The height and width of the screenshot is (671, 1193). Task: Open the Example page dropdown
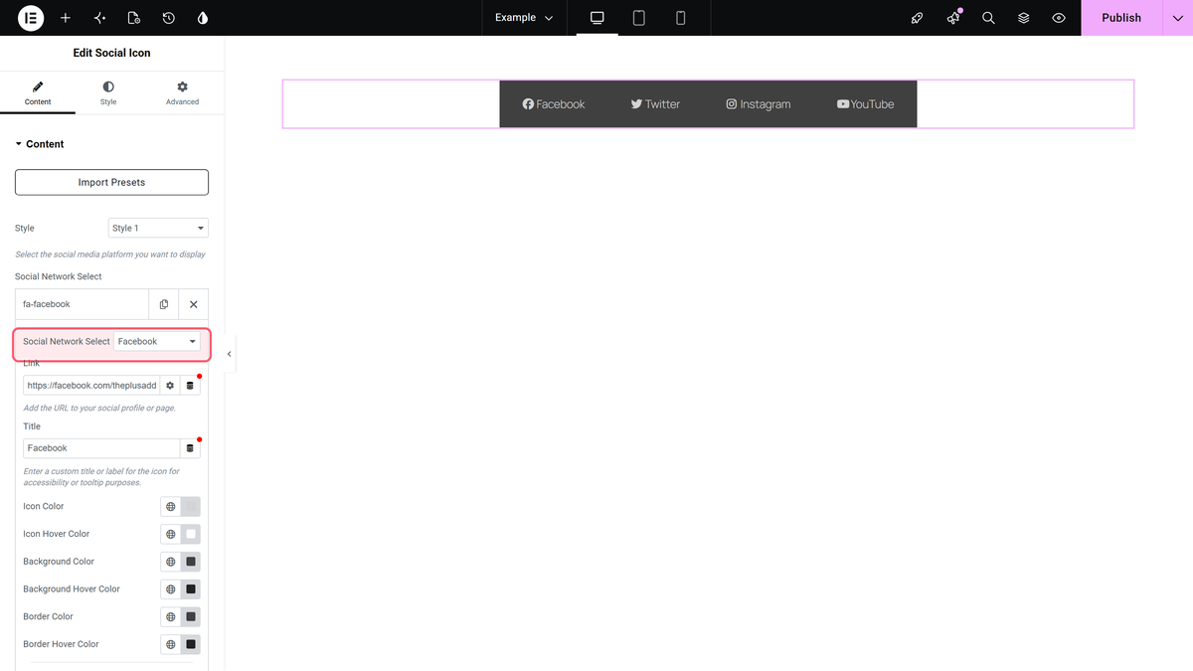(x=524, y=18)
